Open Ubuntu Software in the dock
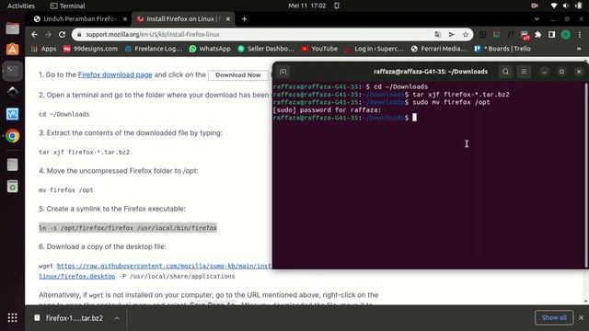 click(12, 49)
